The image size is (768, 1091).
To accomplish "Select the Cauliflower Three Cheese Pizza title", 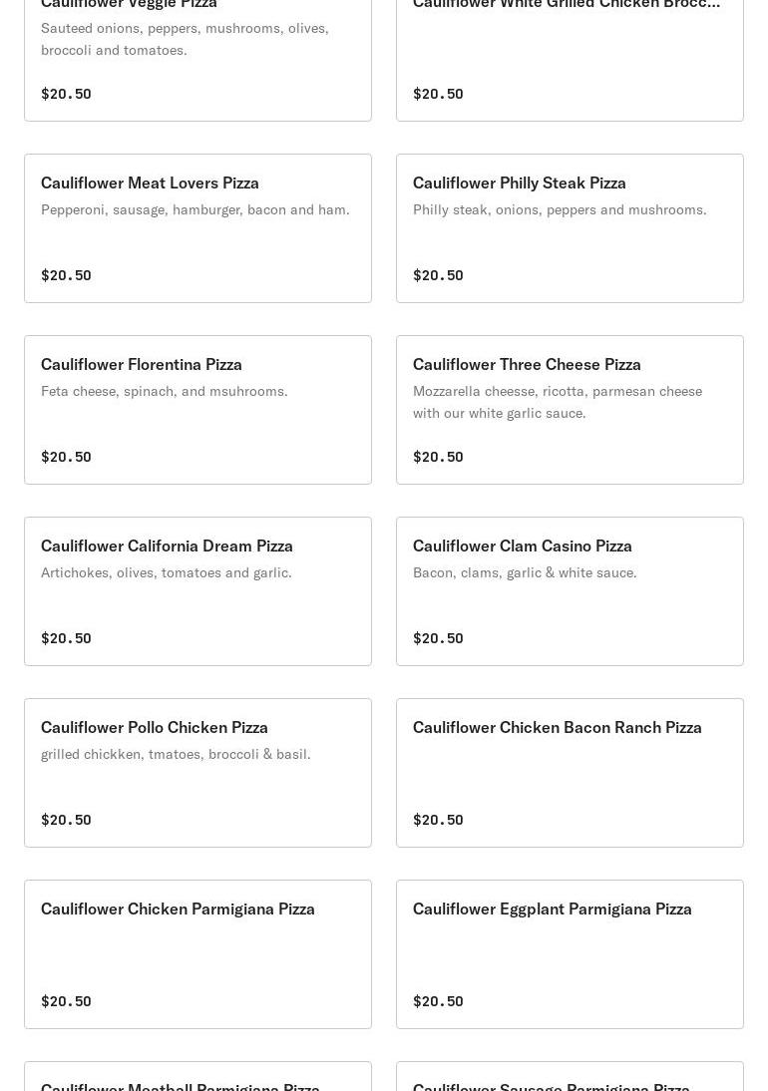I will (x=527, y=364).
